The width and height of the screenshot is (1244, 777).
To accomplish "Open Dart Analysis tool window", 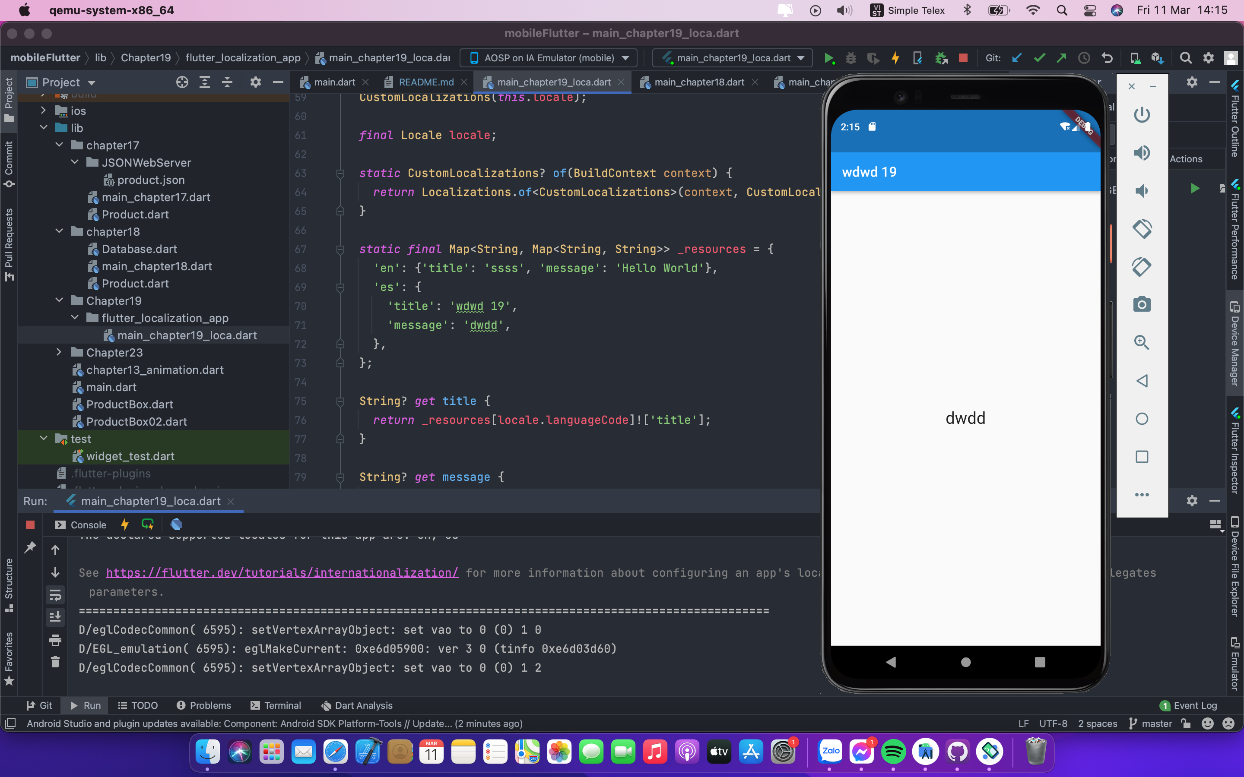I will (x=357, y=705).
